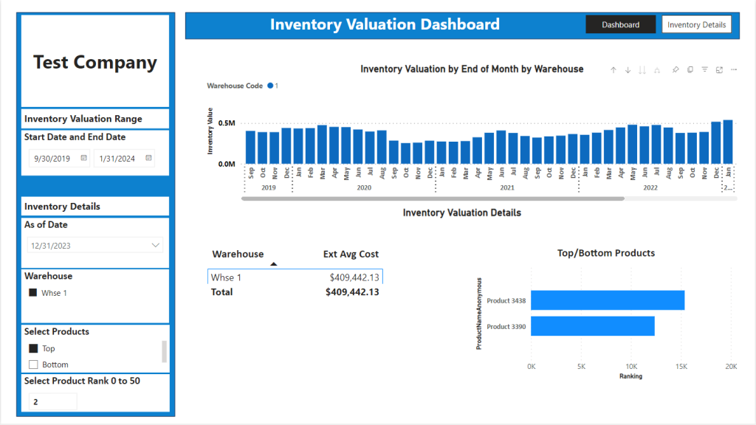
Task: Enable the Bottom products checkbox
Action: [33, 364]
